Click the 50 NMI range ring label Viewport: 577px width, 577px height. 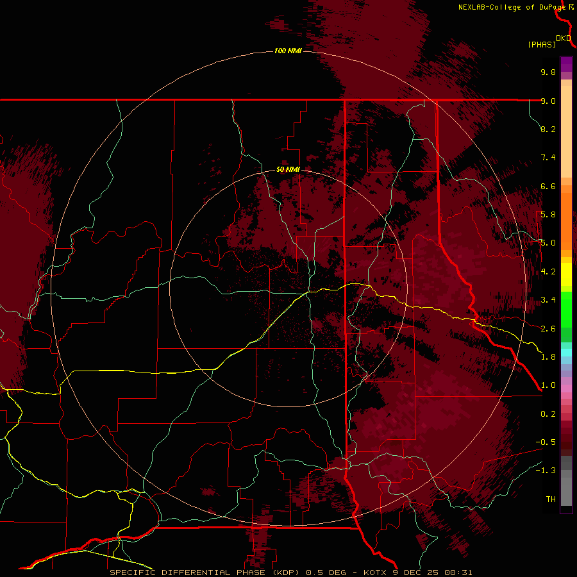click(x=288, y=169)
